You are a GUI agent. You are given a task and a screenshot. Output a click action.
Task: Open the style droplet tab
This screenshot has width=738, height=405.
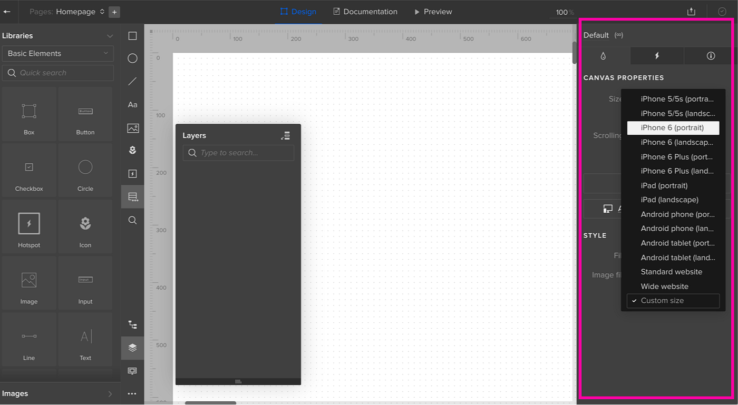604,56
